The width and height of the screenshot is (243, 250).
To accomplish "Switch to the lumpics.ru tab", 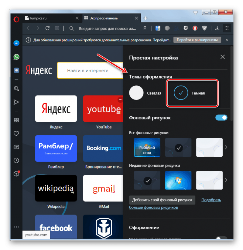I will coord(50,18).
